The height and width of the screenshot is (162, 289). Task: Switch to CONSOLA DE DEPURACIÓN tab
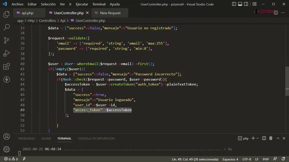[x=96, y=139]
